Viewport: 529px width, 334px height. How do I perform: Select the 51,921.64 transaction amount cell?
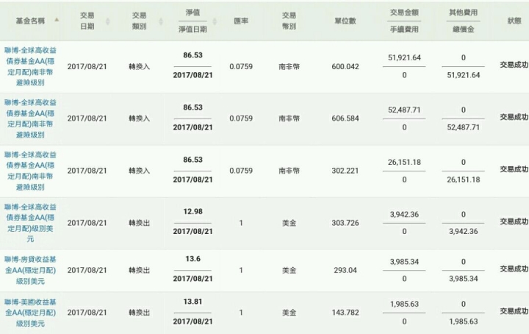404,57
